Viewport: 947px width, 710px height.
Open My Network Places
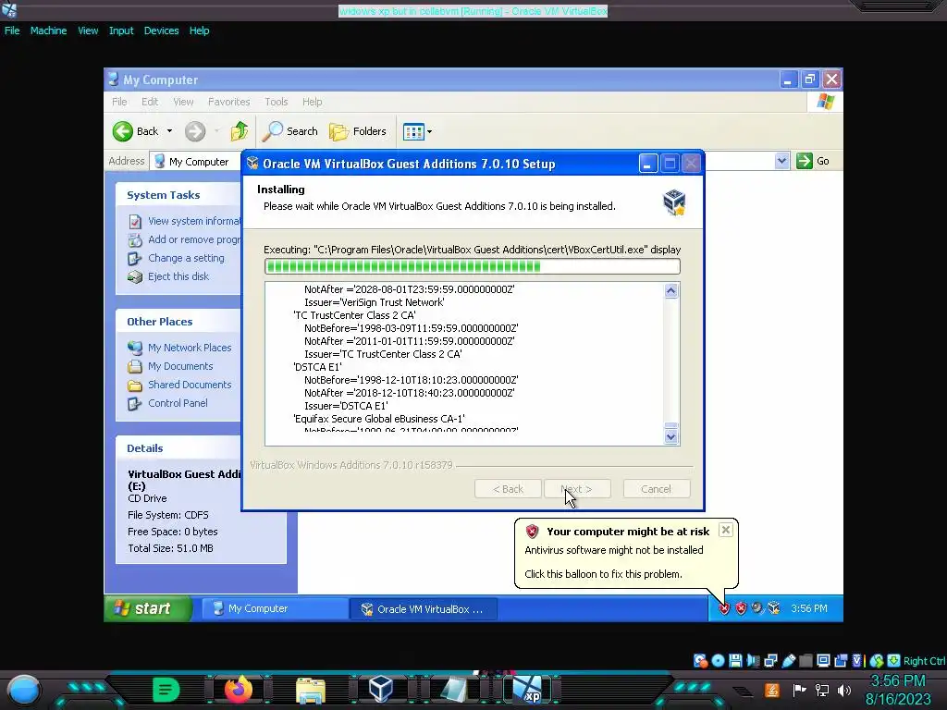click(180, 348)
